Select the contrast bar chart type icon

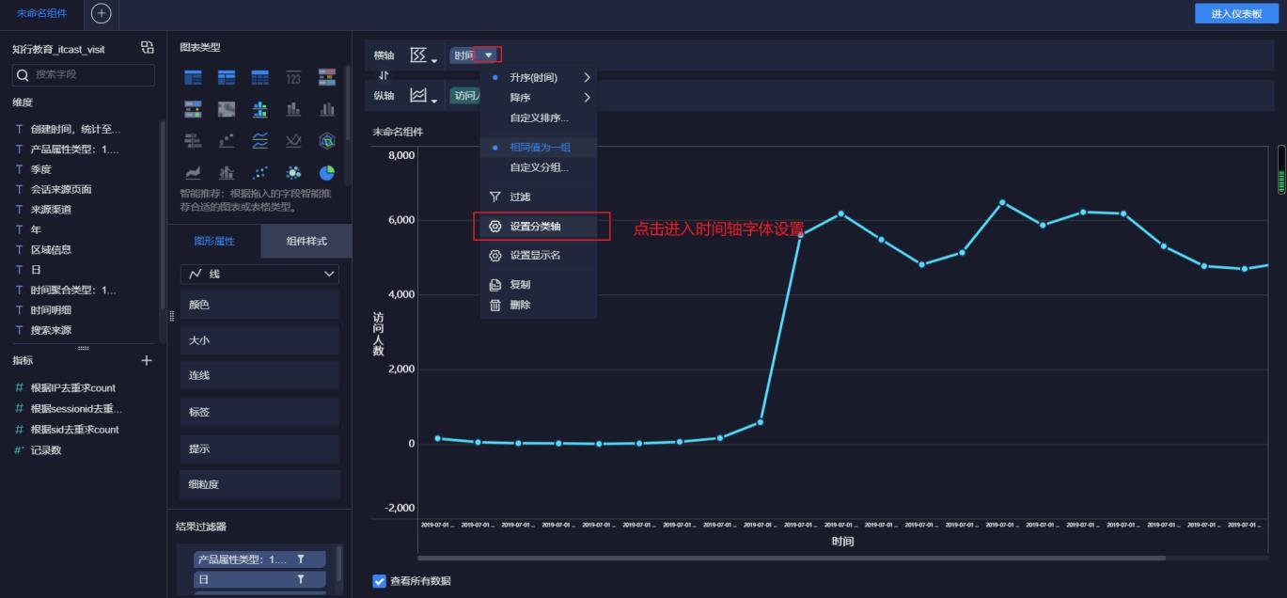pos(195,140)
